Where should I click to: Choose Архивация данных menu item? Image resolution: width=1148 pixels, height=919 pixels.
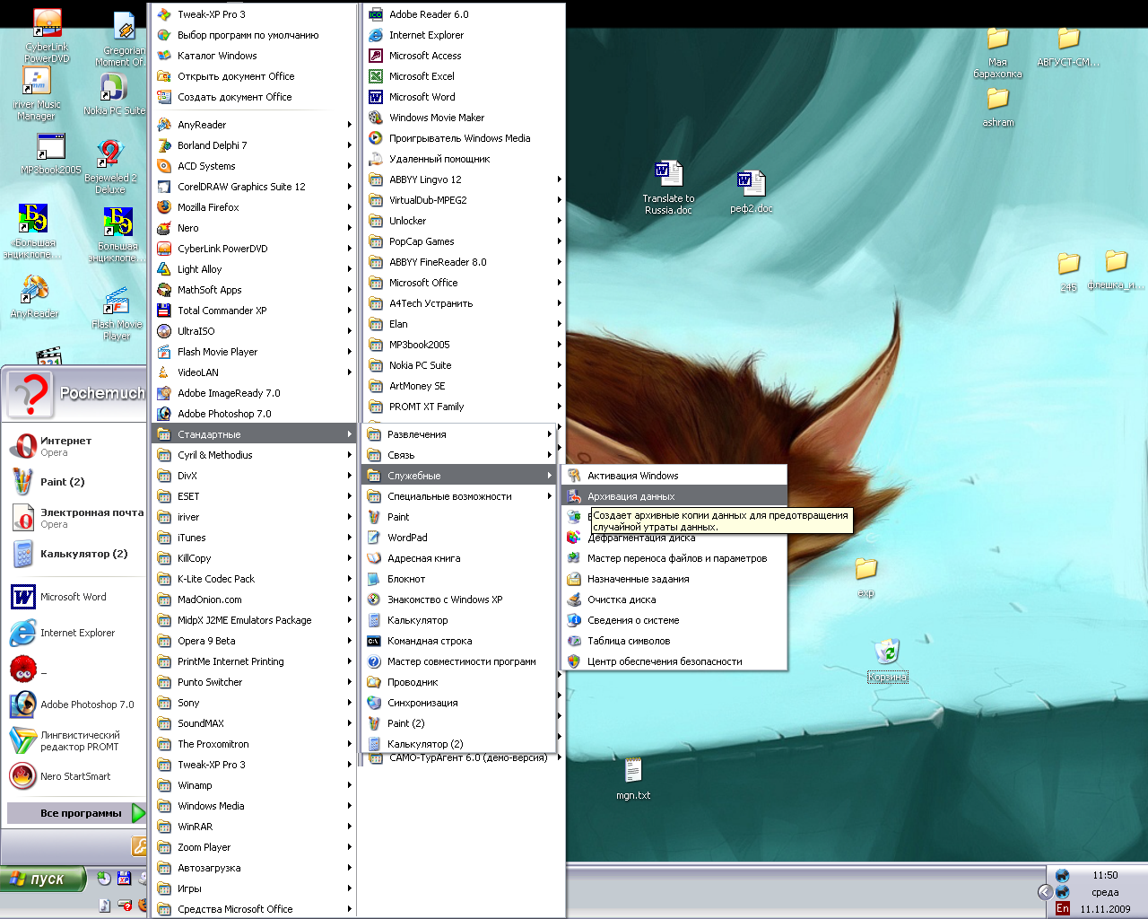click(674, 496)
